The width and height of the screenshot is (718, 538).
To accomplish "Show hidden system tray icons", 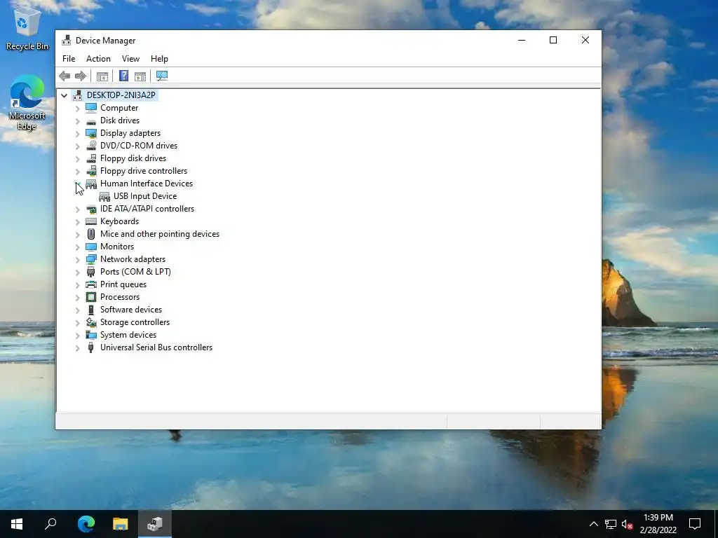I will tap(593, 524).
